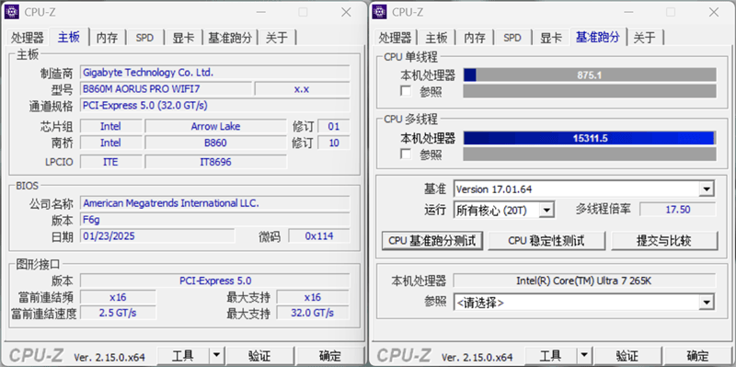Click the 工具 button in the left window

pos(182,356)
